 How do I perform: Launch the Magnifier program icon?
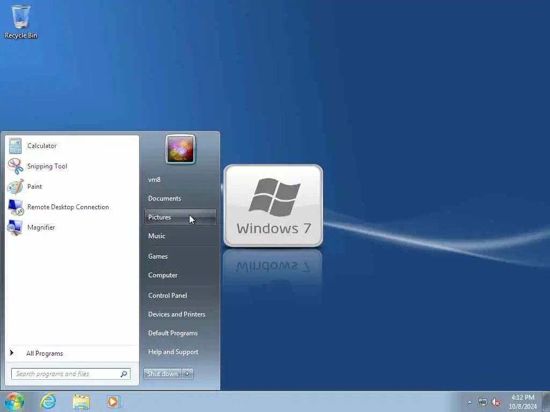(16, 227)
